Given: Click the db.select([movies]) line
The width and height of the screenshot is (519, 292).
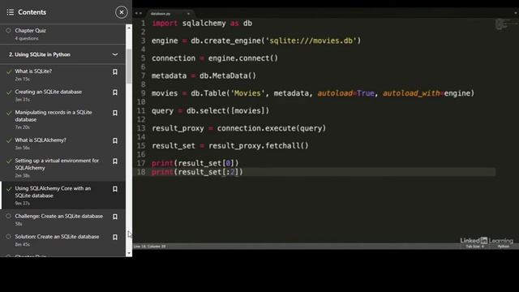Looking at the screenshot, I should (x=211, y=111).
